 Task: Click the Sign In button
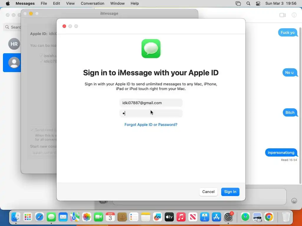(x=230, y=192)
